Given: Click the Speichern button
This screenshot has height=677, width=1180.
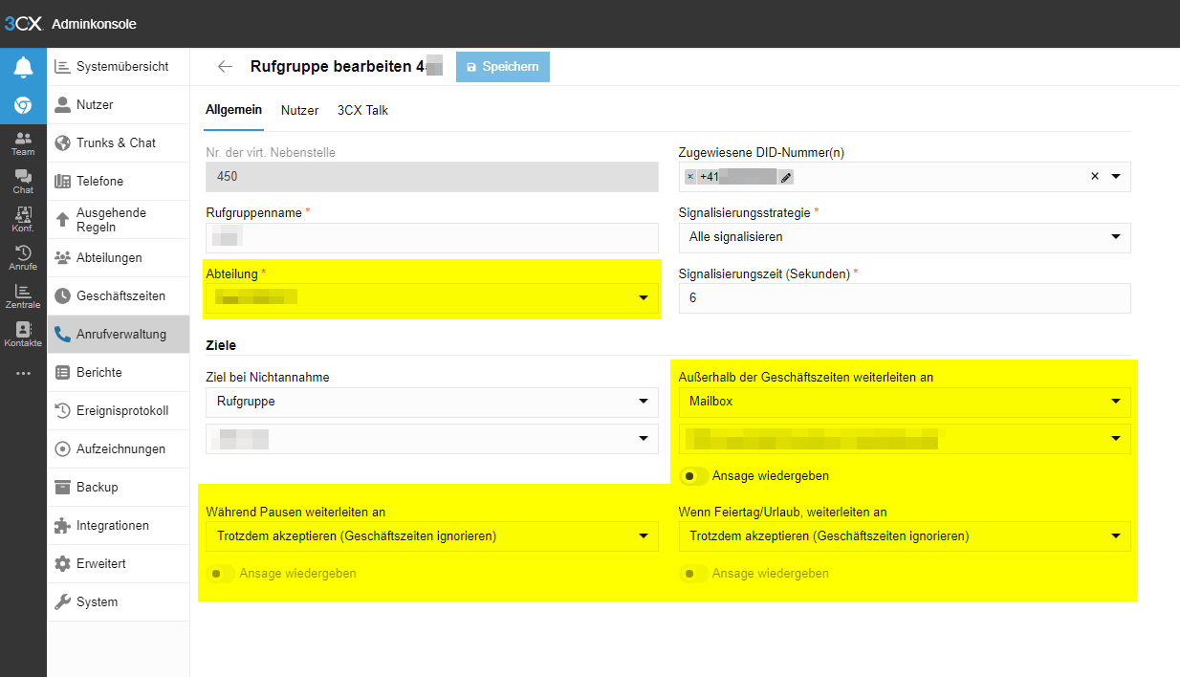Looking at the screenshot, I should 503,67.
